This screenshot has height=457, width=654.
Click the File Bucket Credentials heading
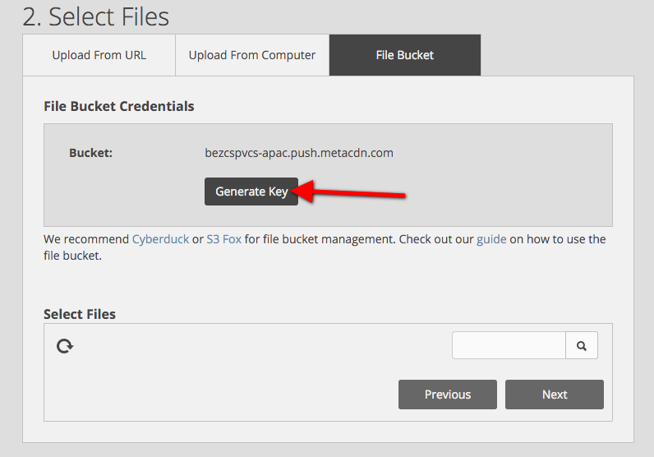coord(119,106)
